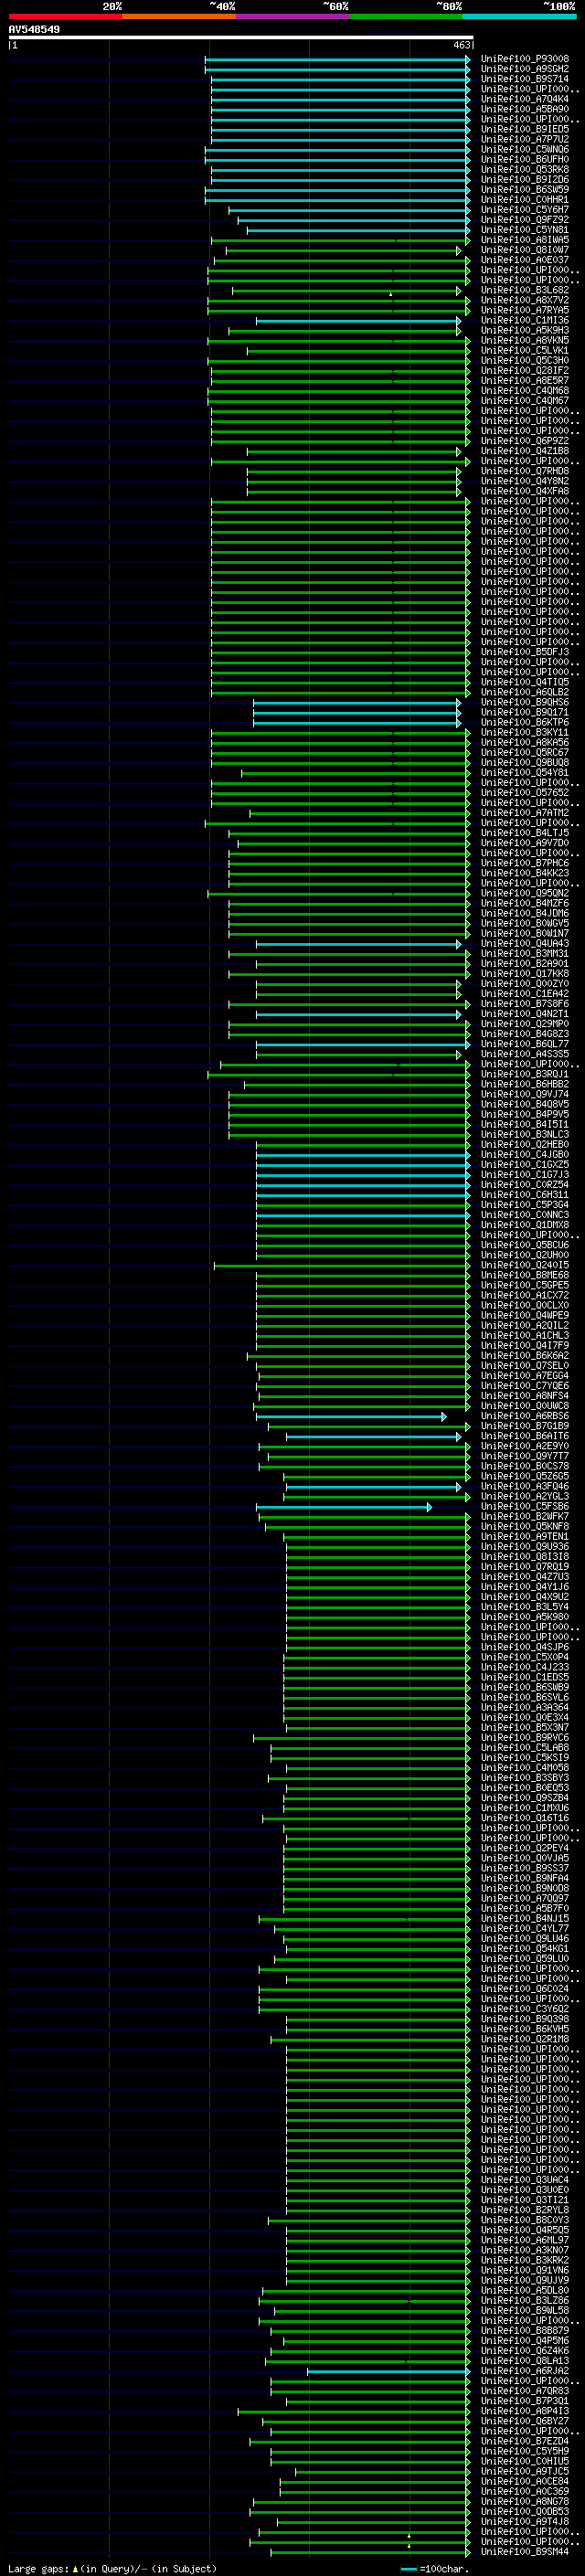Select hit UniRef100_Q5RC67
This screenshot has width=585, height=2576.
pos(525,752)
